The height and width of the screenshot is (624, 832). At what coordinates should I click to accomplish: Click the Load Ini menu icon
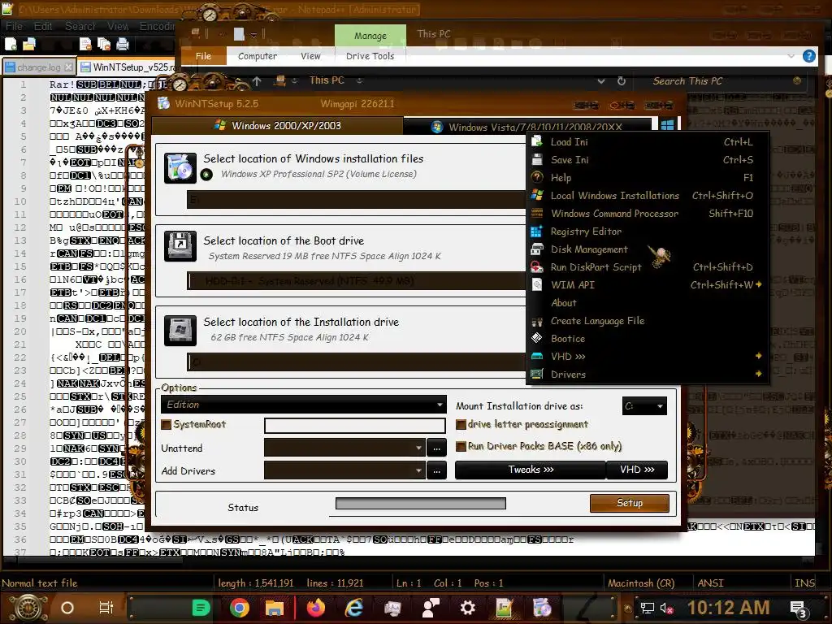tap(537, 141)
